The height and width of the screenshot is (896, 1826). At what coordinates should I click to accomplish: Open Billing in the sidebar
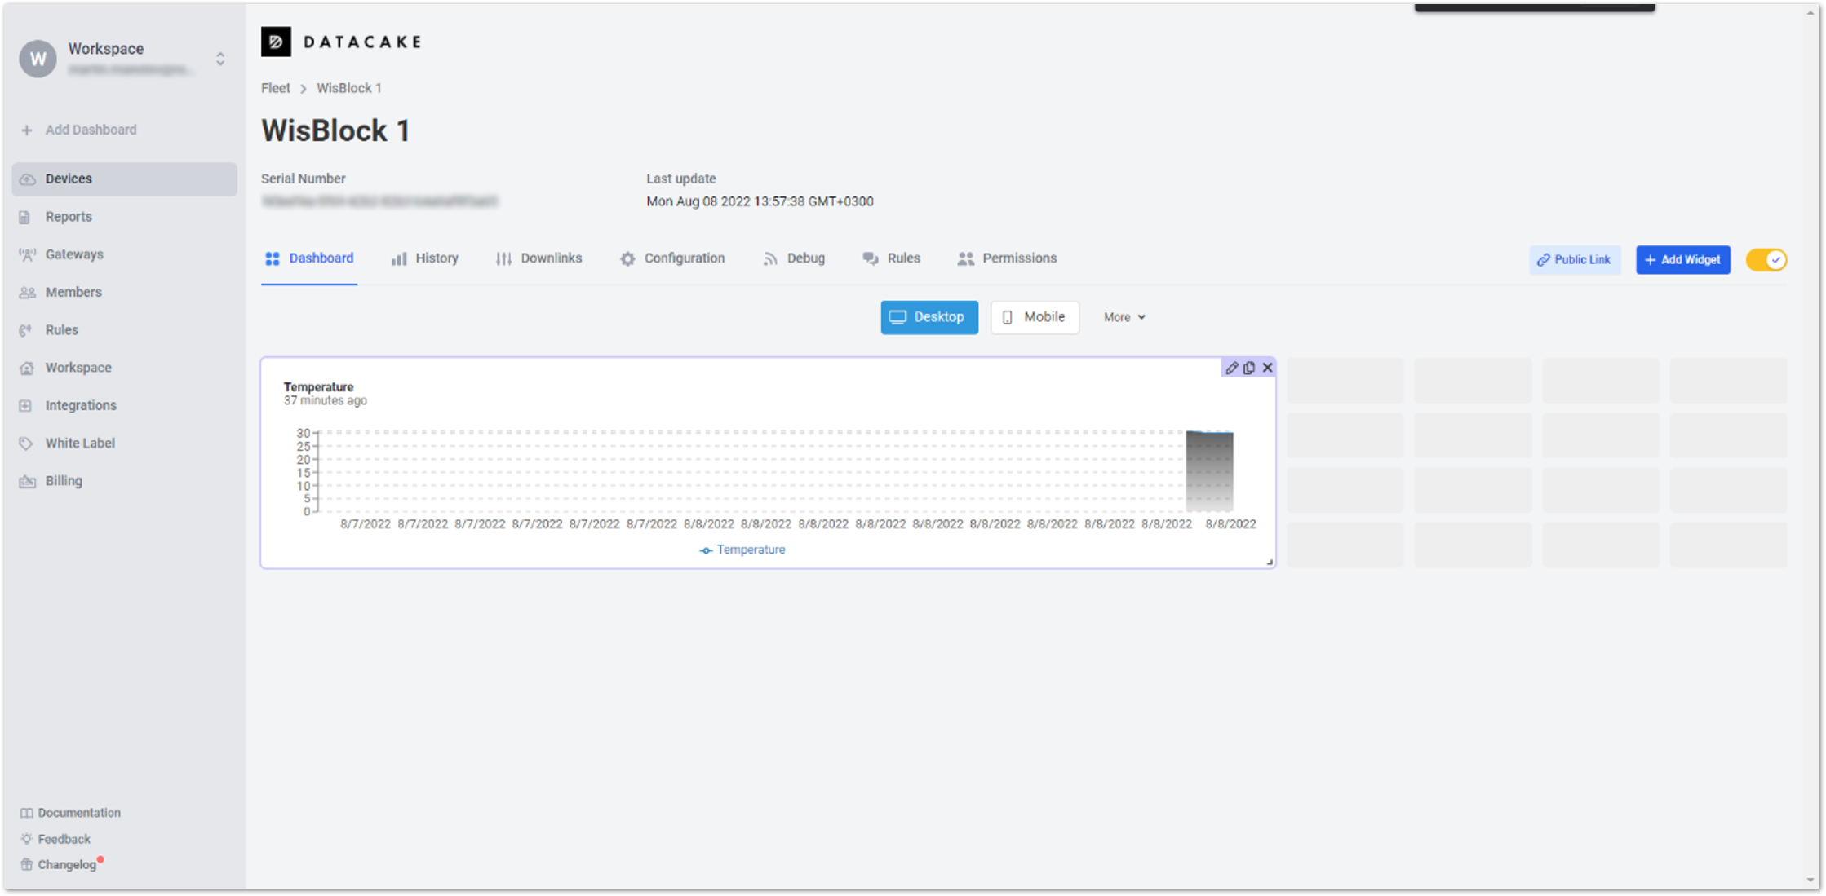(x=64, y=481)
